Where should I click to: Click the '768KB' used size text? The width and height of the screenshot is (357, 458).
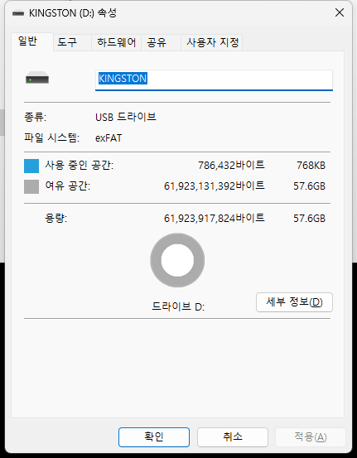click(311, 166)
